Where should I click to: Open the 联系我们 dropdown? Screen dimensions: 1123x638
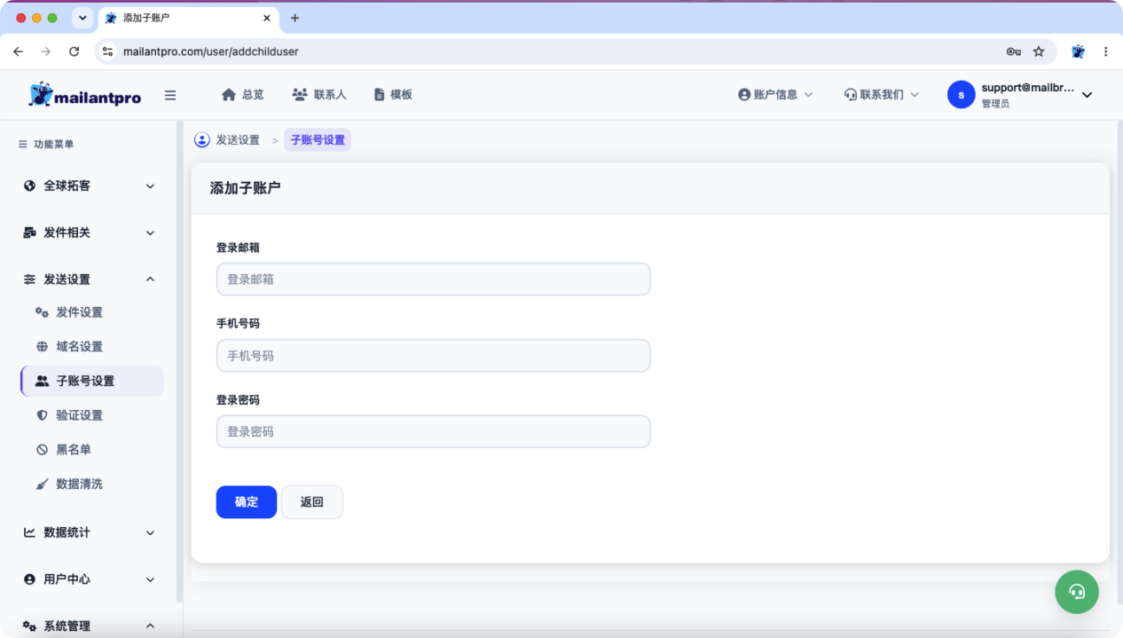tap(882, 94)
